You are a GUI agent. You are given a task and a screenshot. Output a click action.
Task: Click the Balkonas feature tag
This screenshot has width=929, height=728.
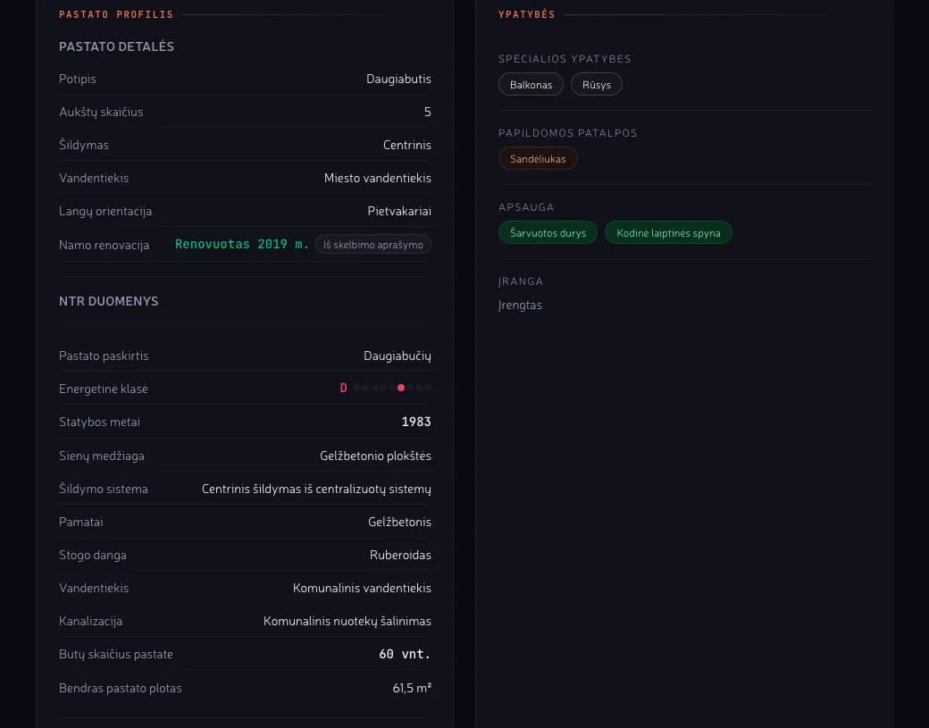point(531,85)
